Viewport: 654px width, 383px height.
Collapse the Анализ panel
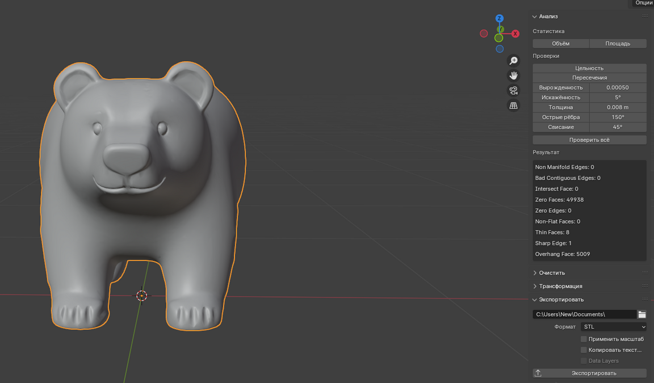pos(548,16)
